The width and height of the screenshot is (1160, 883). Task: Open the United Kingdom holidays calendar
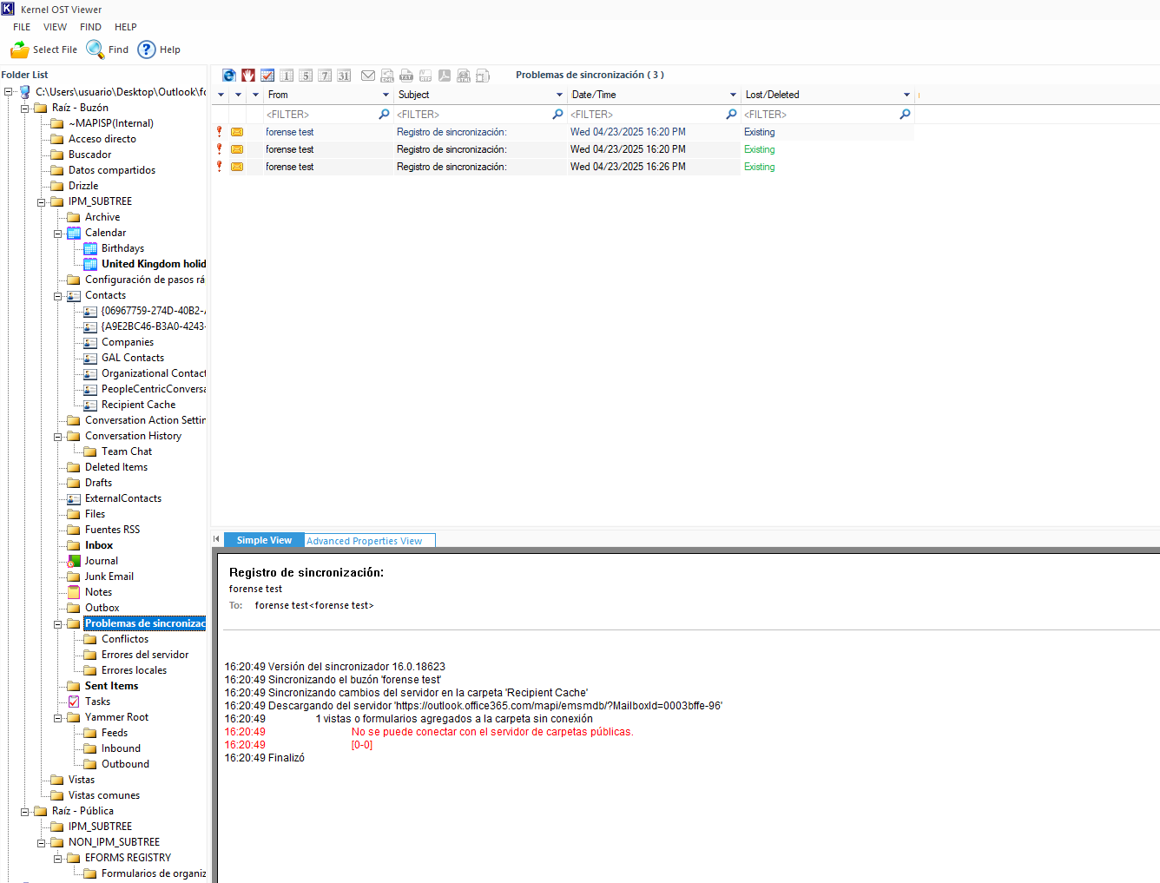pos(153,264)
